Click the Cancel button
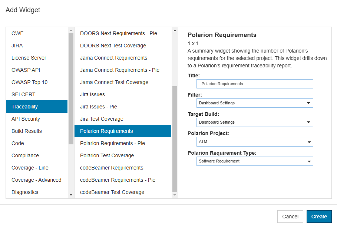This screenshot has height=228, width=337. [x=290, y=217]
